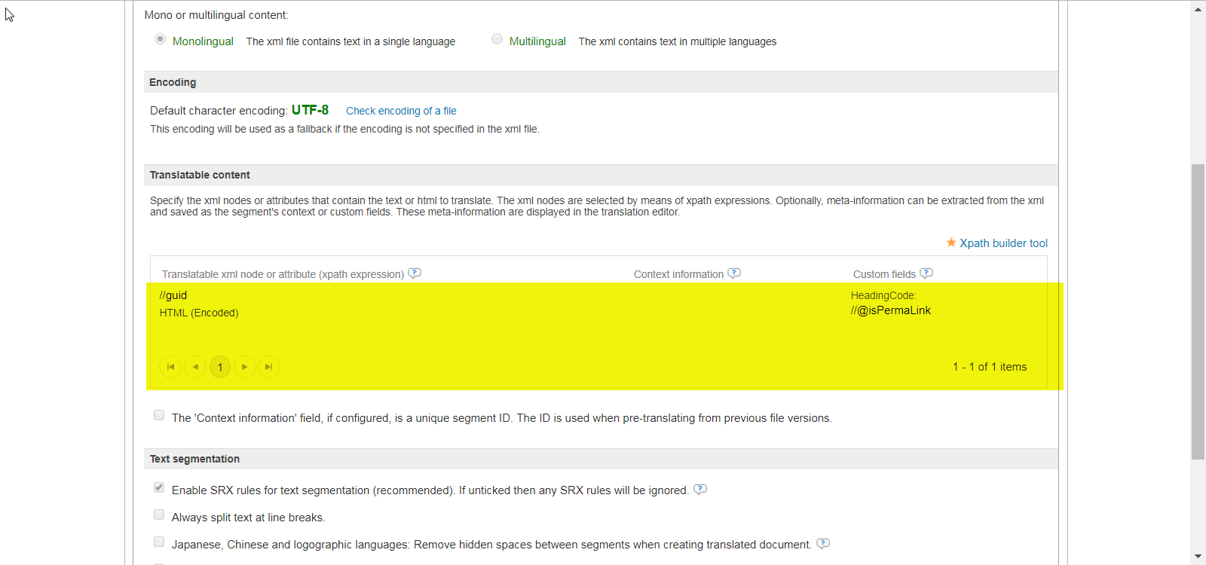
Task: Go to first page of xpath list
Action: click(x=170, y=367)
